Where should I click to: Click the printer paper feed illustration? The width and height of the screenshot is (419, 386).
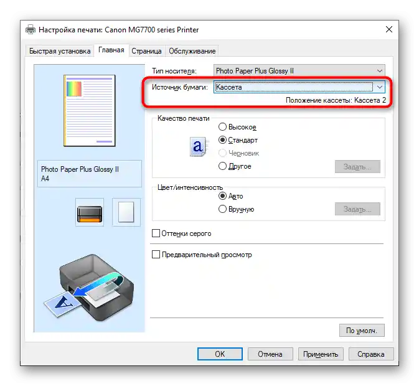[88, 288]
